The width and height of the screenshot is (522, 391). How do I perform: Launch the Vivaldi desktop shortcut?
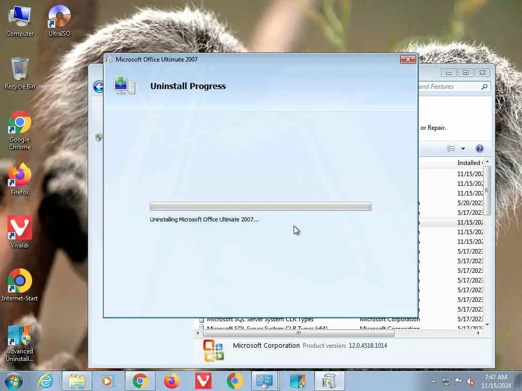point(20,232)
